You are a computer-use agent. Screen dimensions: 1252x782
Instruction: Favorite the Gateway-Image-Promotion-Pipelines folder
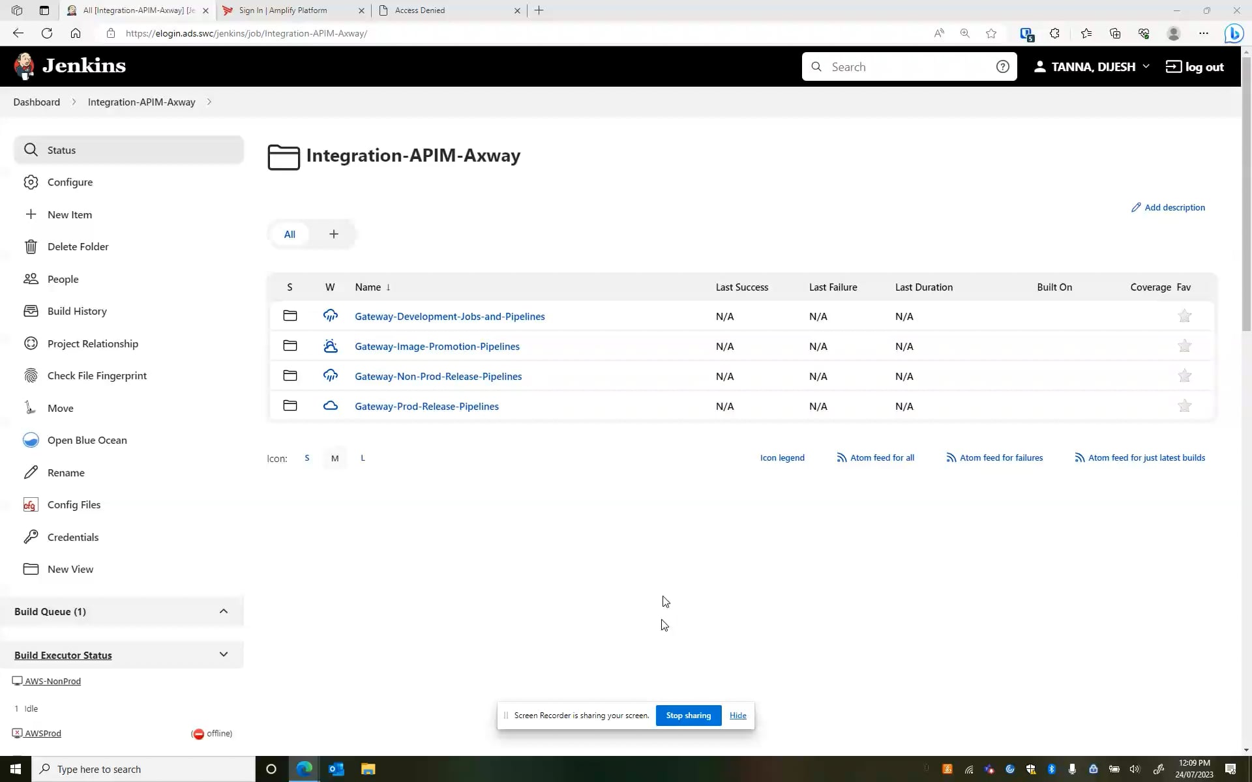click(1185, 346)
